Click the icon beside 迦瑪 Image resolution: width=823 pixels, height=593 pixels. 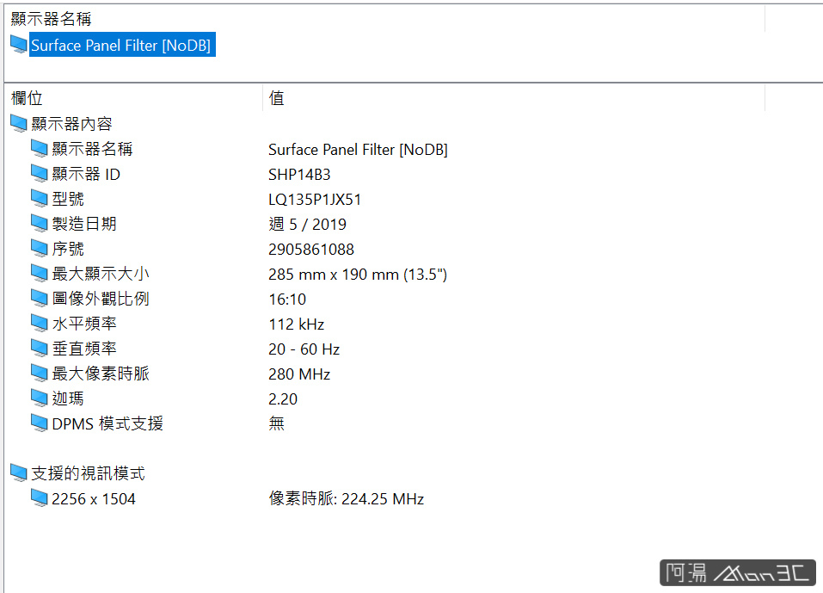pos(40,398)
